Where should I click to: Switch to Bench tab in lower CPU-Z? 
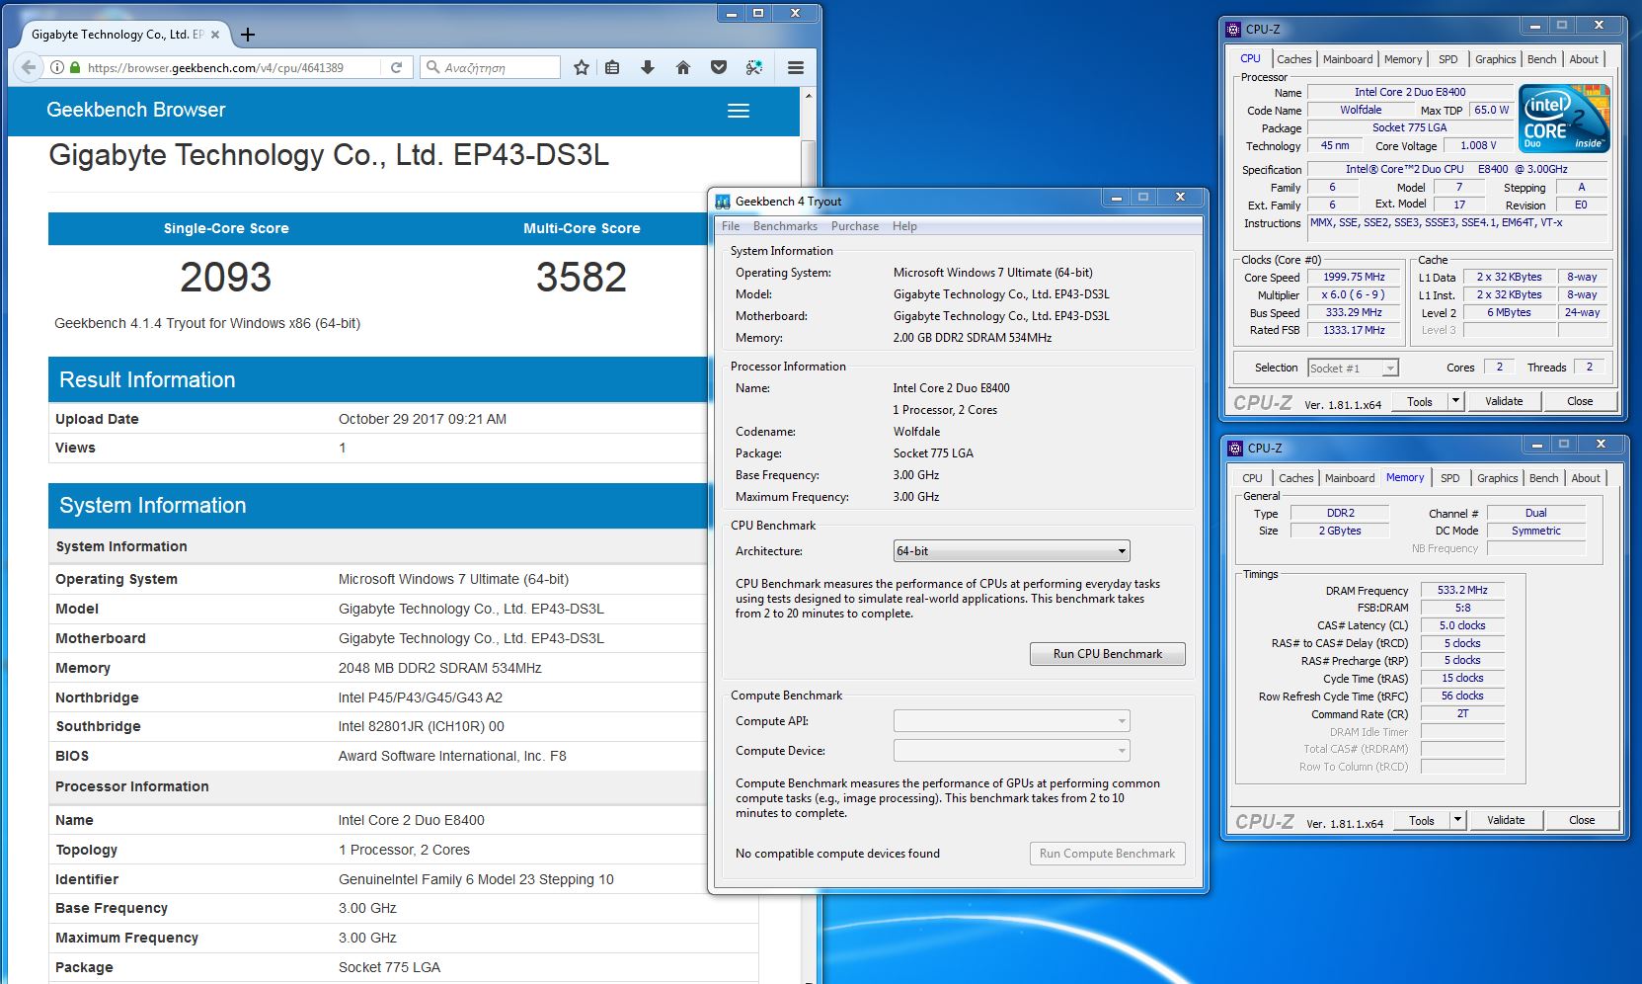[x=1543, y=478]
